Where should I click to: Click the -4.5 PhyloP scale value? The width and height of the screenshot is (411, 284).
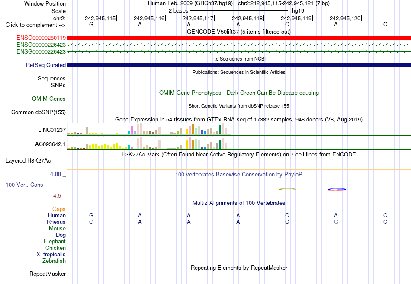pos(56,196)
